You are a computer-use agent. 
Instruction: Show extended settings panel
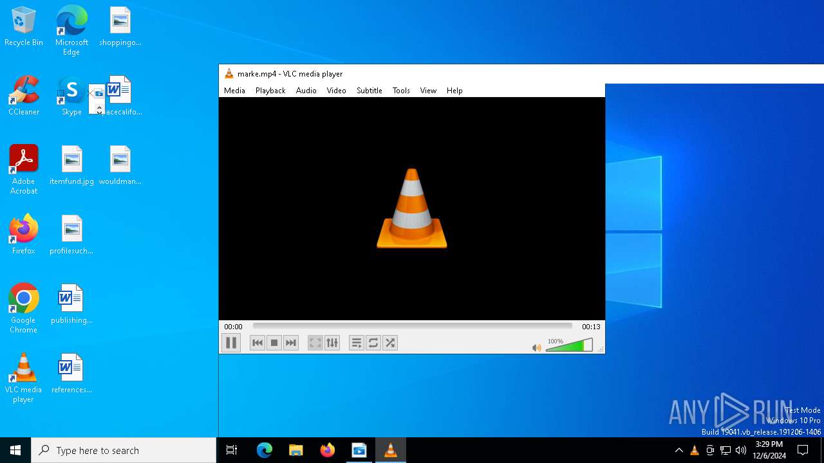pos(332,343)
